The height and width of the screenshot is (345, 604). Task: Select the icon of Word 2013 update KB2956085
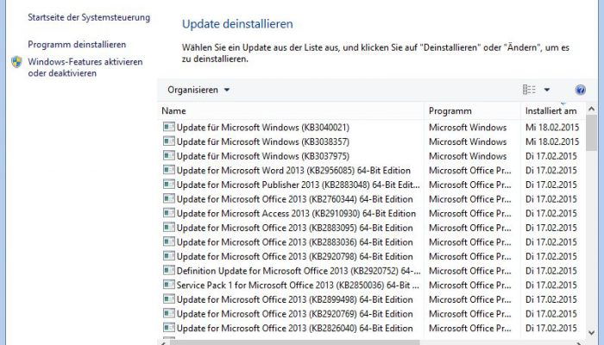169,170
